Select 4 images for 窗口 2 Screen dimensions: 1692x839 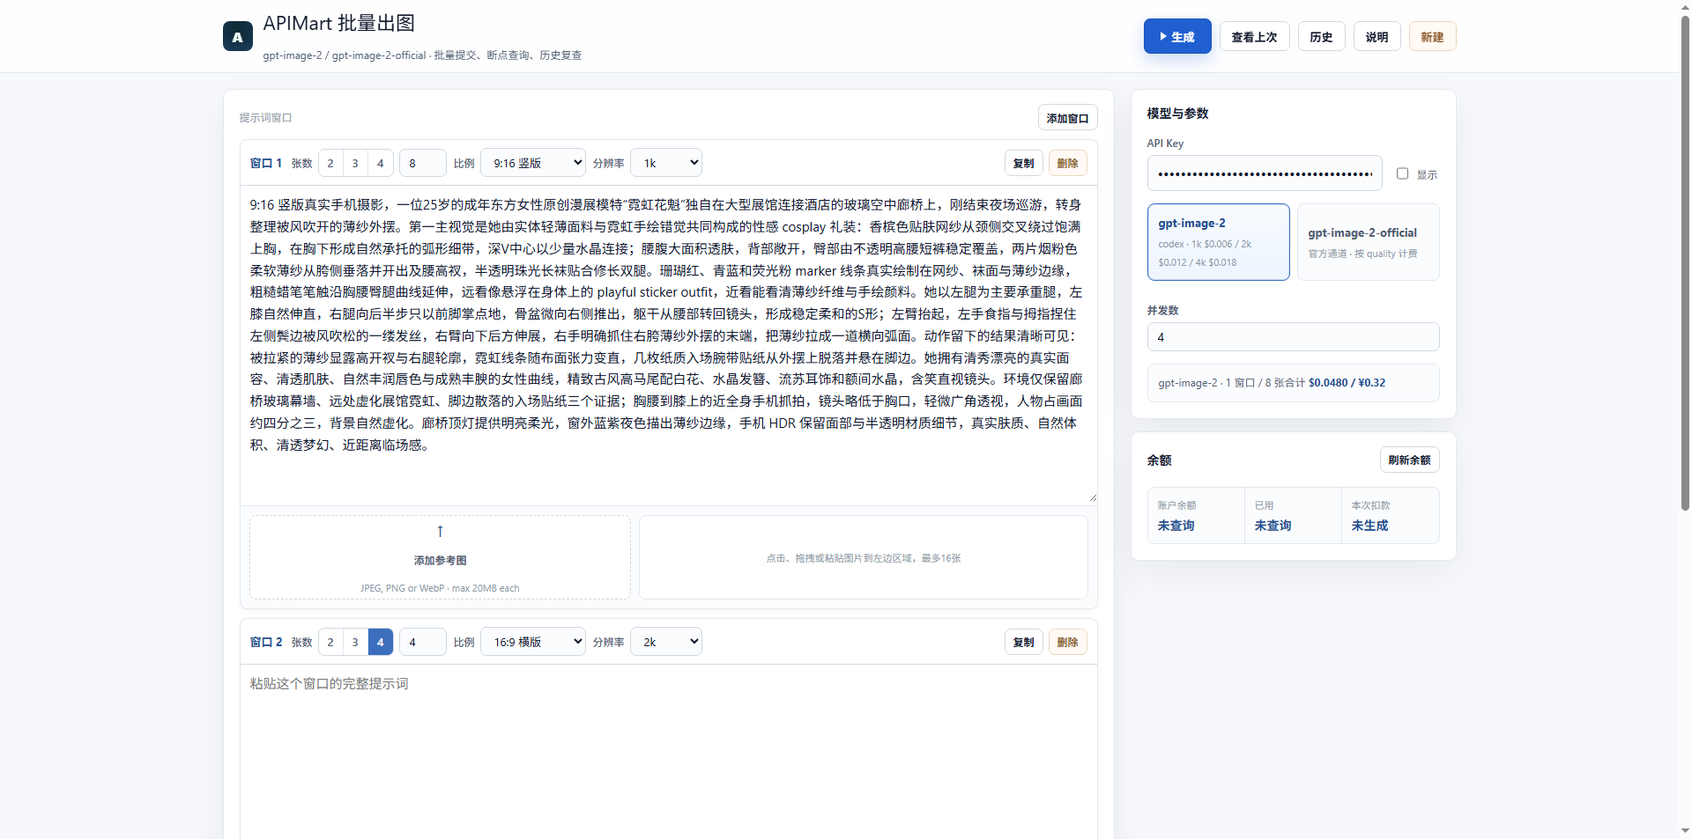[380, 642]
